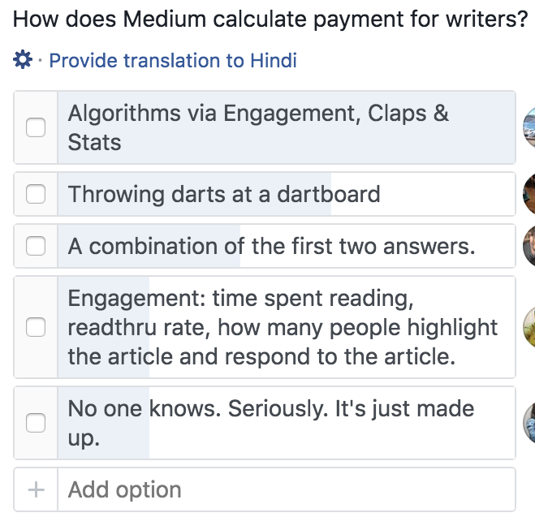Screen dimensions: 535x517
Task: Click the Algorithms via Engagement option text
Action: (x=258, y=127)
